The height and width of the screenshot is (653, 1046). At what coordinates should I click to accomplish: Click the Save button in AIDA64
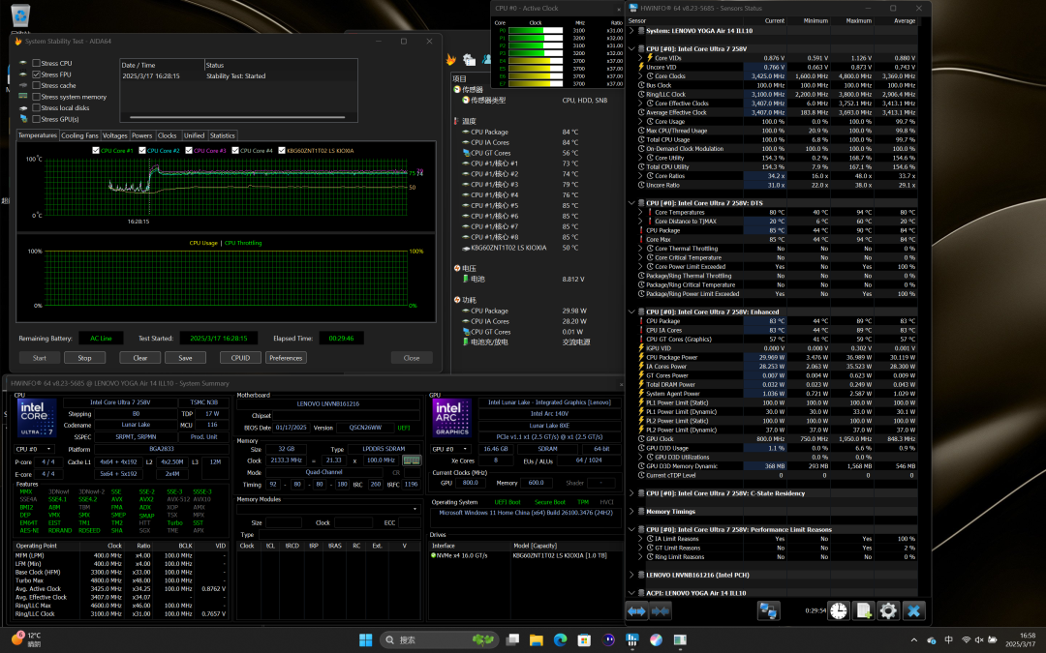pyautogui.click(x=185, y=358)
